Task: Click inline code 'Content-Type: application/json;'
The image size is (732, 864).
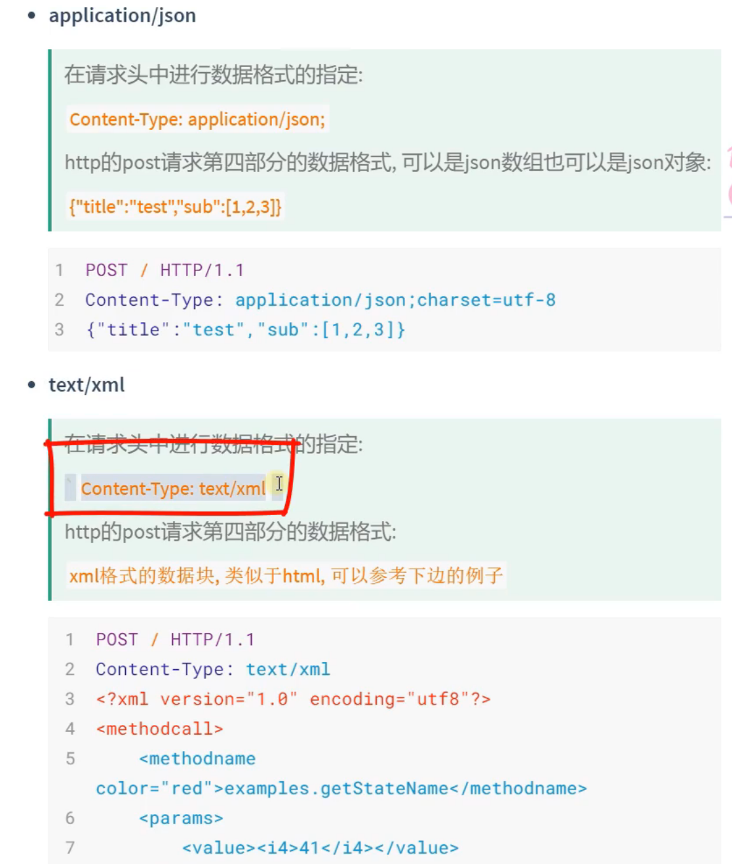Action: [197, 119]
